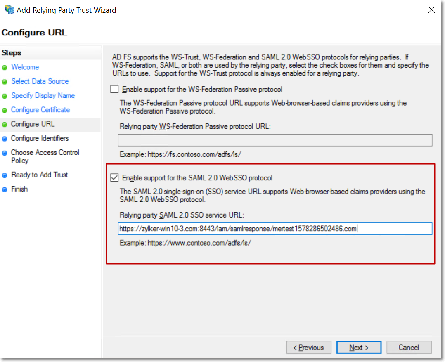Enable support for the WS-Federation Passive protocol

[x=114, y=89]
